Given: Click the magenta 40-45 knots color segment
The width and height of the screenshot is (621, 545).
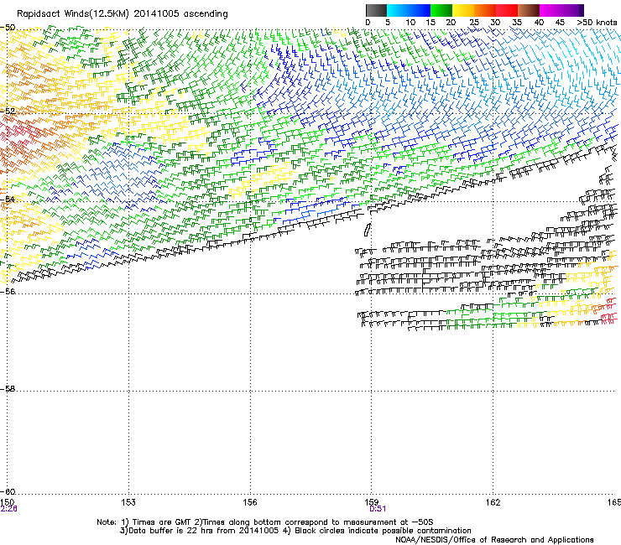Looking at the screenshot, I should [552, 10].
